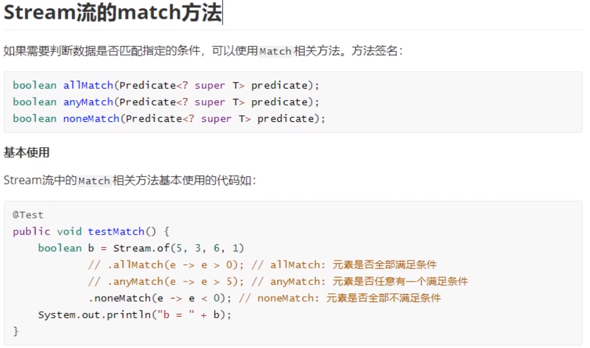590x348 pixels.
Task: Click the heading "Stream流的match方法"
Action: click(113, 13)
